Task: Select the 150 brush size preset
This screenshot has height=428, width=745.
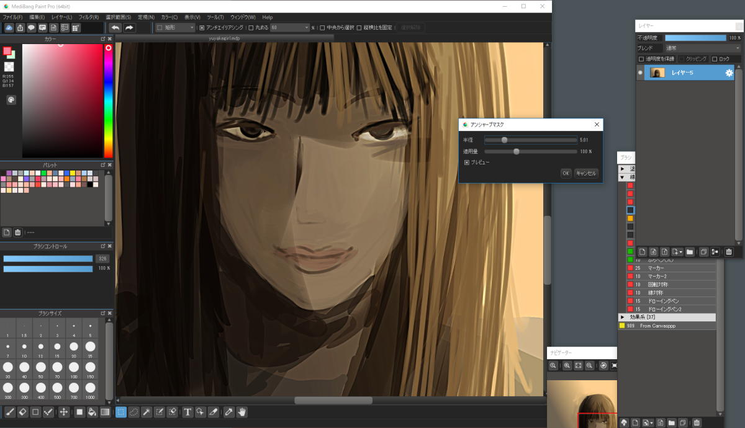Action: click(x=91, y=369)
